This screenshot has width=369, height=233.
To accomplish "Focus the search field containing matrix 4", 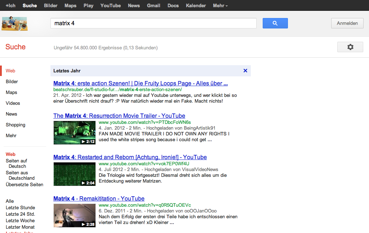I will click(154, 23).
